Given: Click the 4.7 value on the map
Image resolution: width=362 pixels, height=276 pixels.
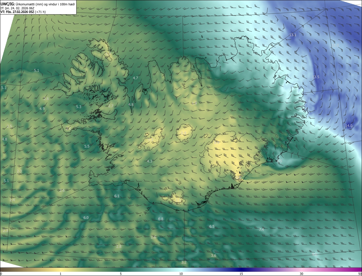Looking at the screenshot, I should point(135,78).
